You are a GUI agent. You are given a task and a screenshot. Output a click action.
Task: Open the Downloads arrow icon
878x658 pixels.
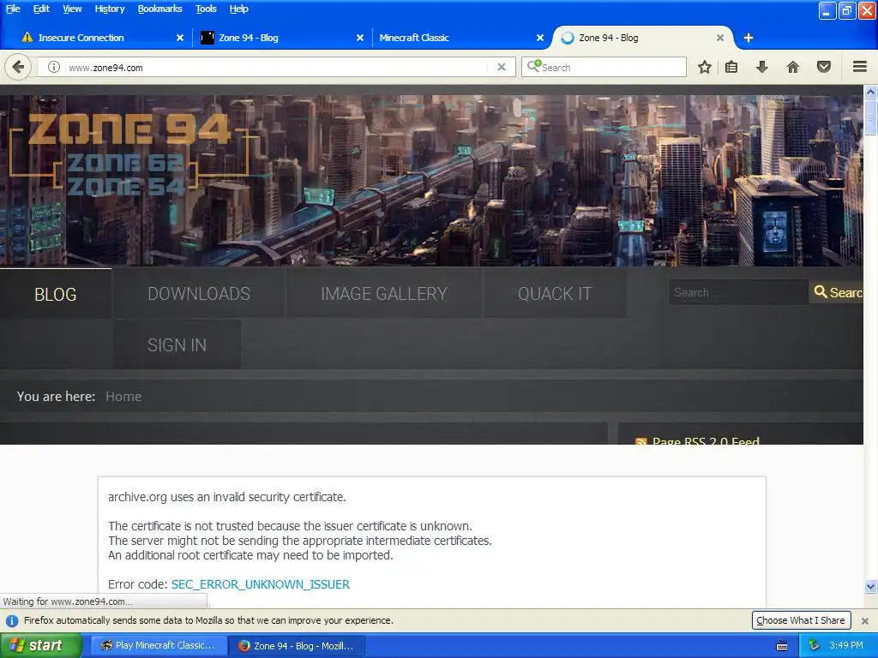[761, 67]
